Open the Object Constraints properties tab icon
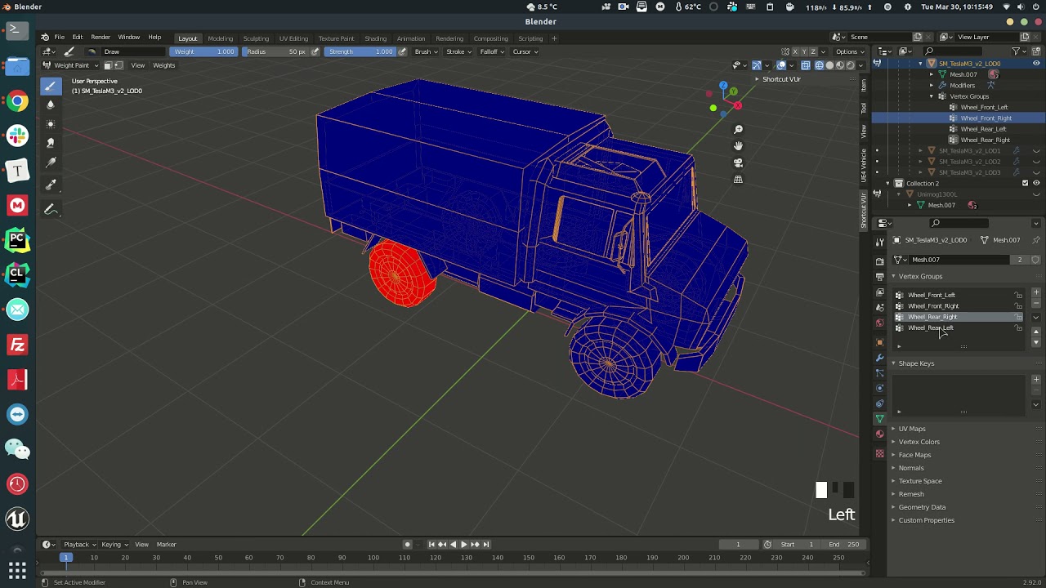 879,403
